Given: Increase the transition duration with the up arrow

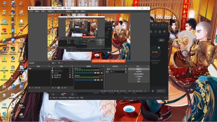Looking at the screenshot, I should (126, 71).
